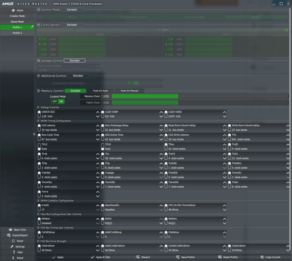
Task: Open Settings gear icon in sidebar
Action: [x=12, y=246]
